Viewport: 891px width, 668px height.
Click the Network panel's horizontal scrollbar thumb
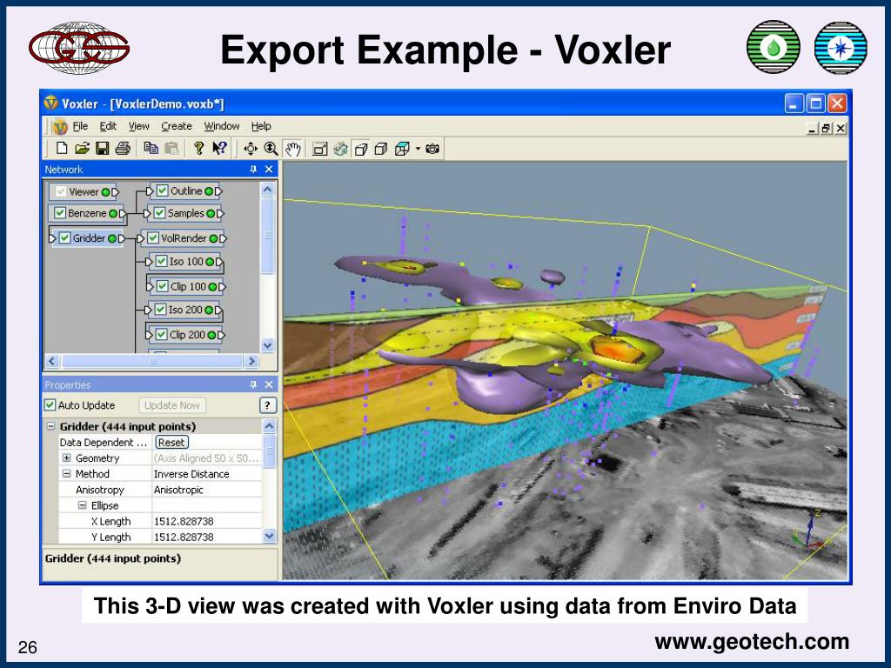[152, 361]
